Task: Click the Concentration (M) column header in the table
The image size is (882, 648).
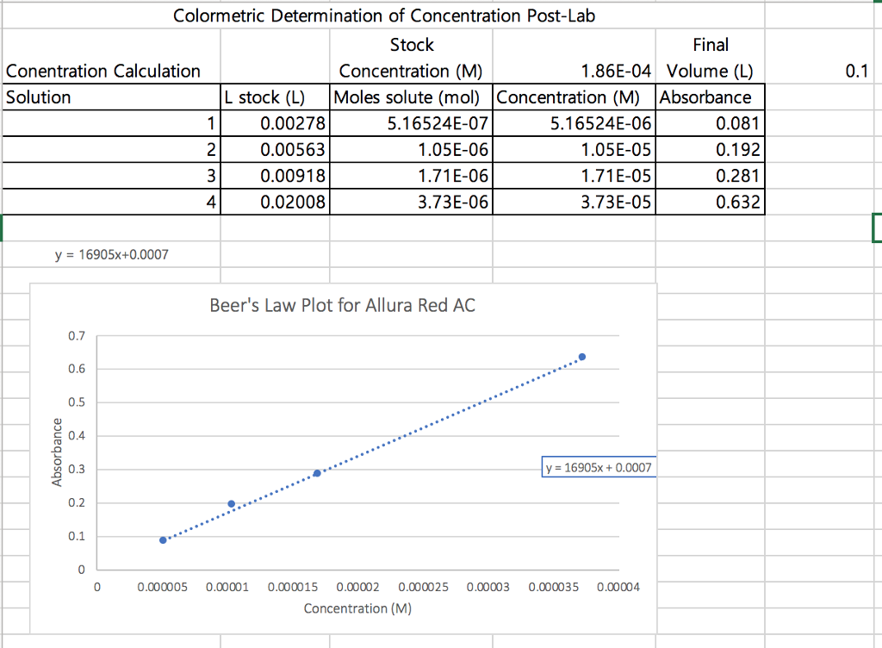Action: tap(574, 97)
